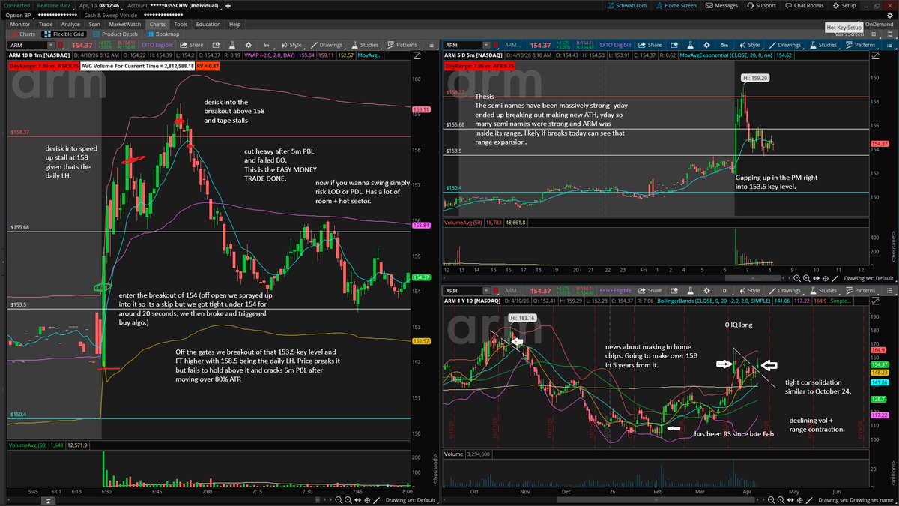Click the crosshair cursor icon below the daily chart
Screen dimensions: 899x506
[799, 500]
